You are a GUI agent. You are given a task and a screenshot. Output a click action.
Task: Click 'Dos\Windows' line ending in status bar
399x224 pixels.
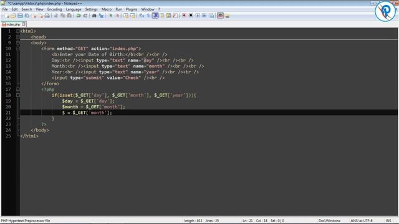329,221
